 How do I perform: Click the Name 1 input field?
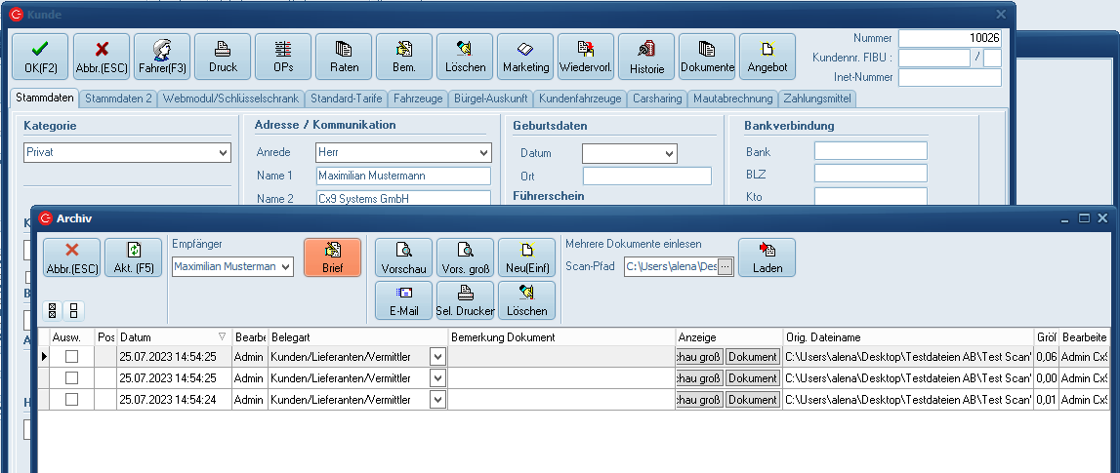[x=402, y=176]
